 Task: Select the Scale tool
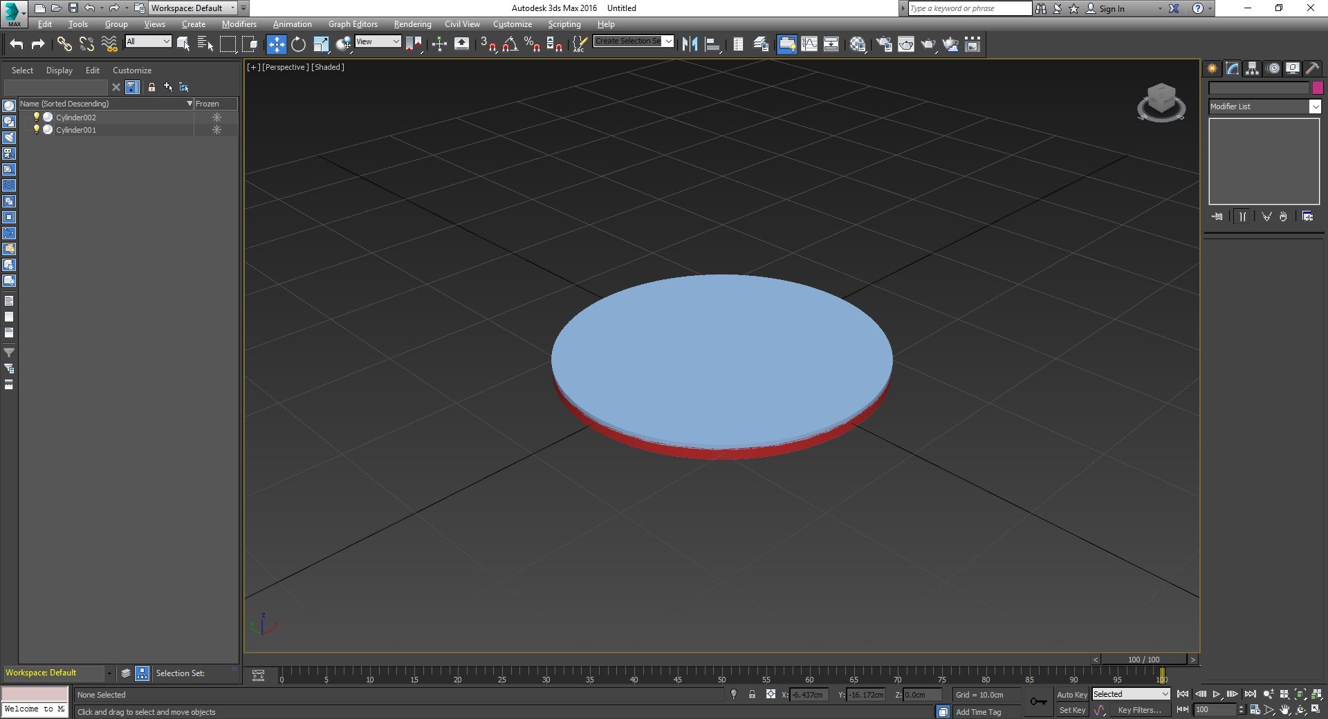tap(321, 44)
